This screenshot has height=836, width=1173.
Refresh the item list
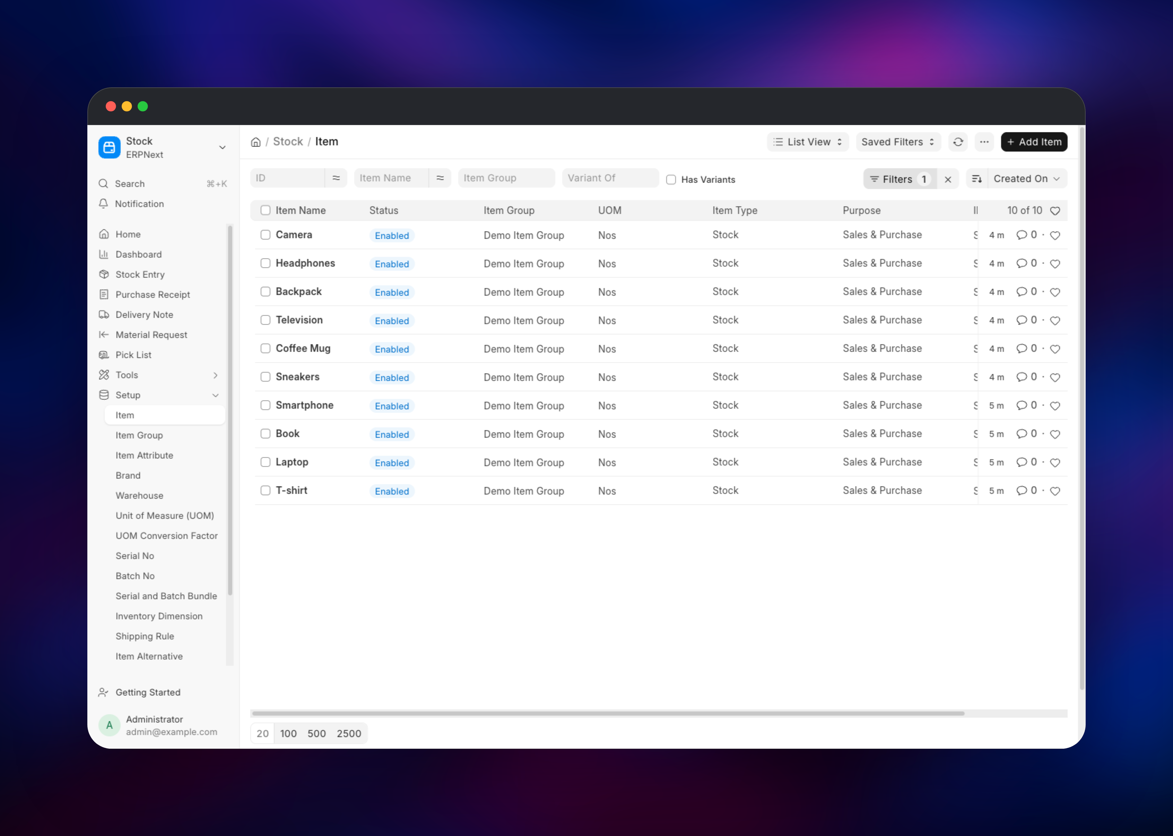pos(958,142)
